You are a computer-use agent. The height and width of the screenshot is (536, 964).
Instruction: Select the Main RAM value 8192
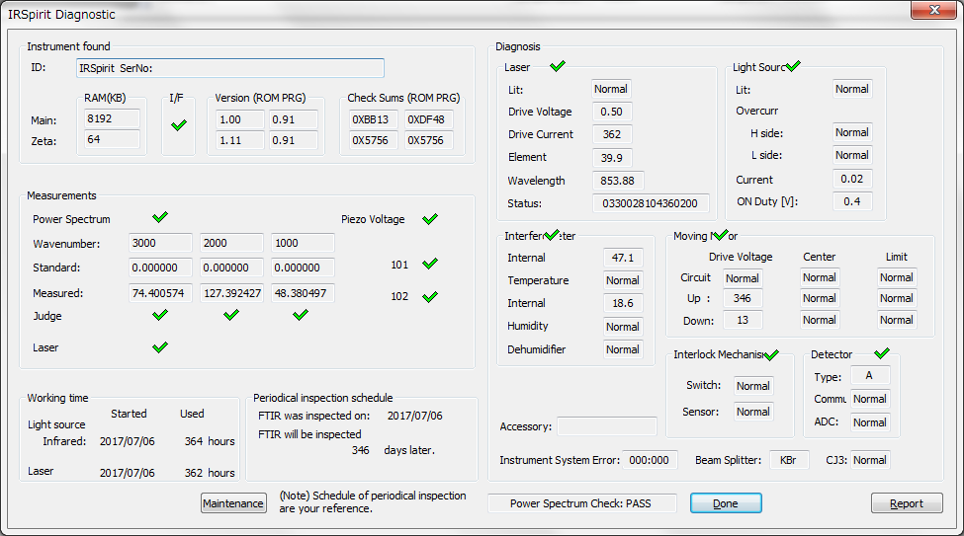(x=112, y=118)
